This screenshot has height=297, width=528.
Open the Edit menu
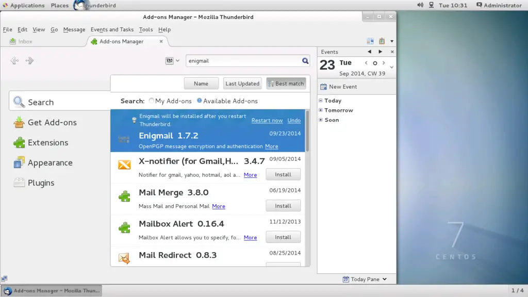pyautogui.click(x=22, y=29)
